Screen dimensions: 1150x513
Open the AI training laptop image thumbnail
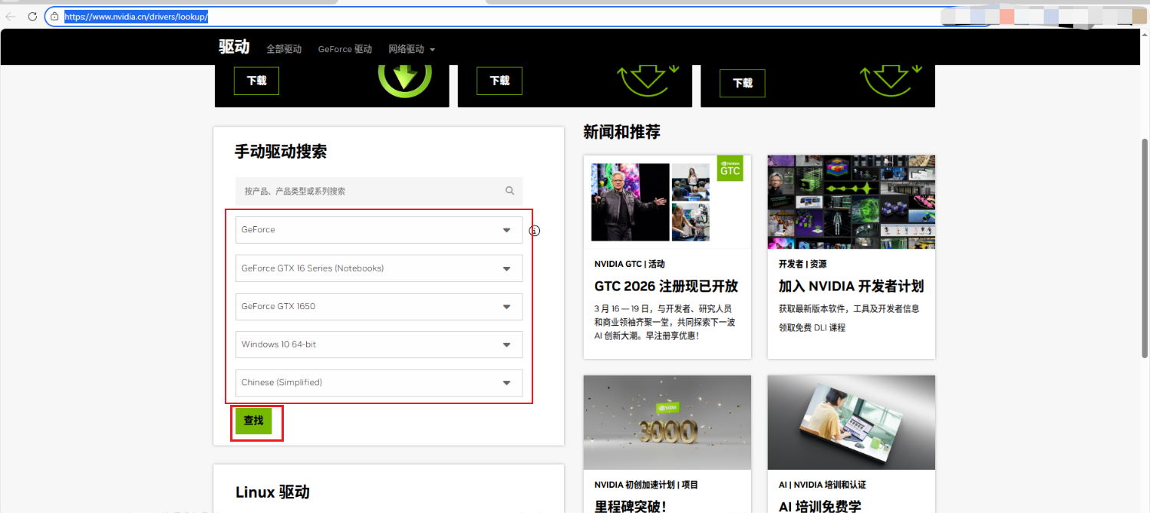pos(852,423)
